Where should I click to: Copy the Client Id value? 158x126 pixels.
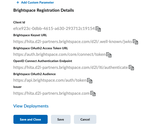point(98,29)
